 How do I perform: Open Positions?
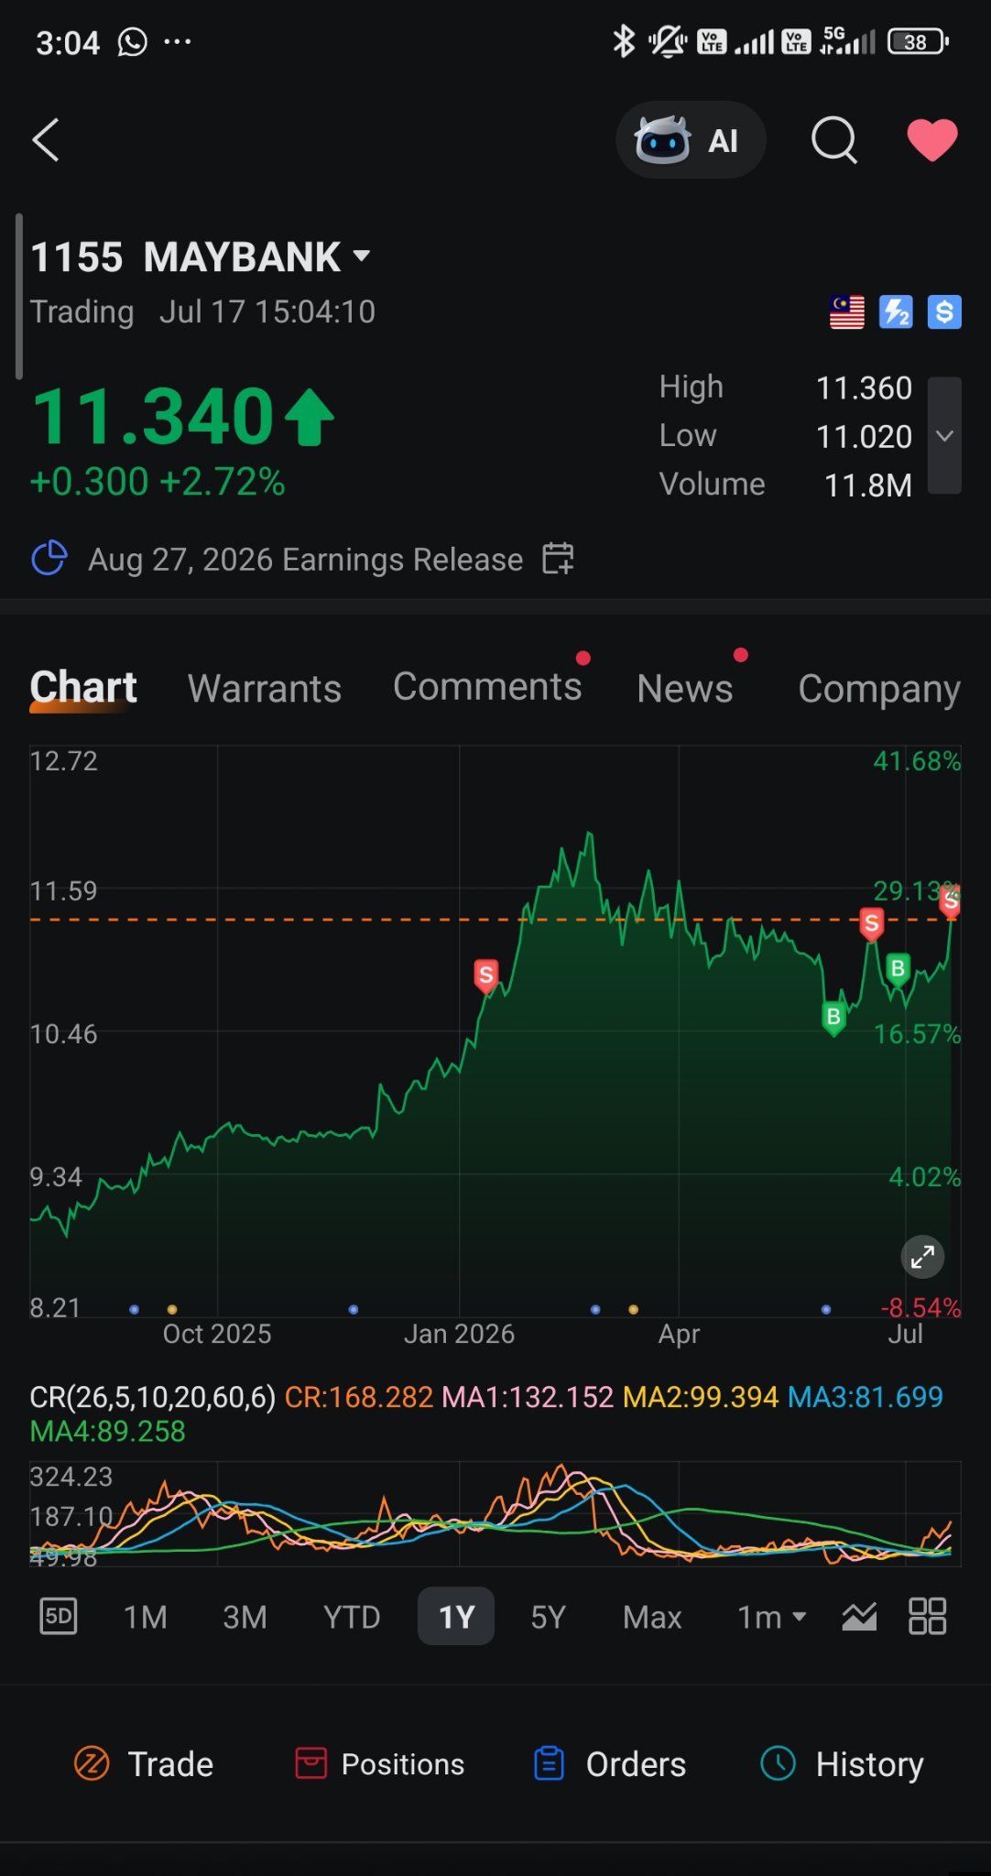point(379,1763)
